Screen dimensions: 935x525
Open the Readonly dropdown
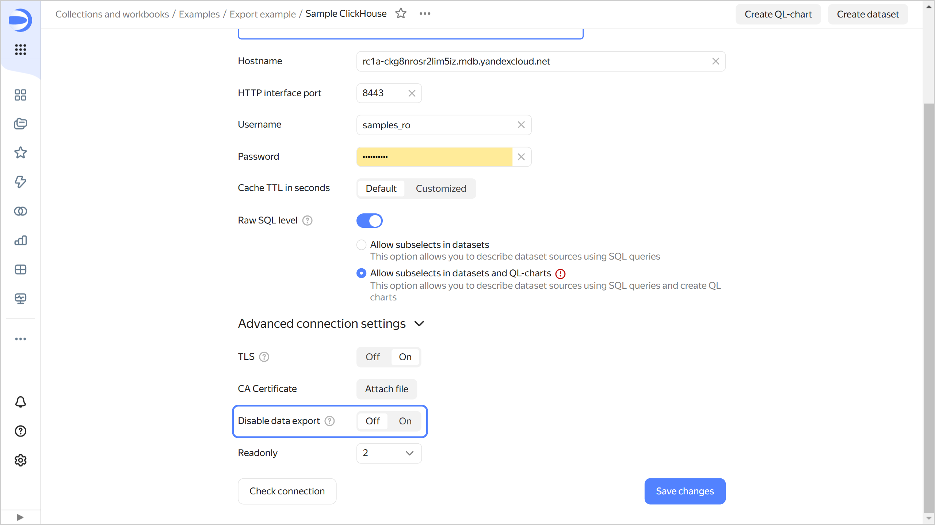click(x=389, y=453)
